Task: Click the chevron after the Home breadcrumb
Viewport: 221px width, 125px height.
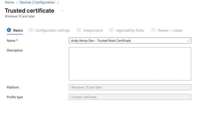Action: [x=16, y=3]
